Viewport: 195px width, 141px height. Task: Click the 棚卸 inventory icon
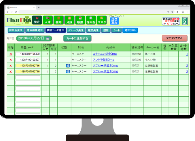(58, 20)
